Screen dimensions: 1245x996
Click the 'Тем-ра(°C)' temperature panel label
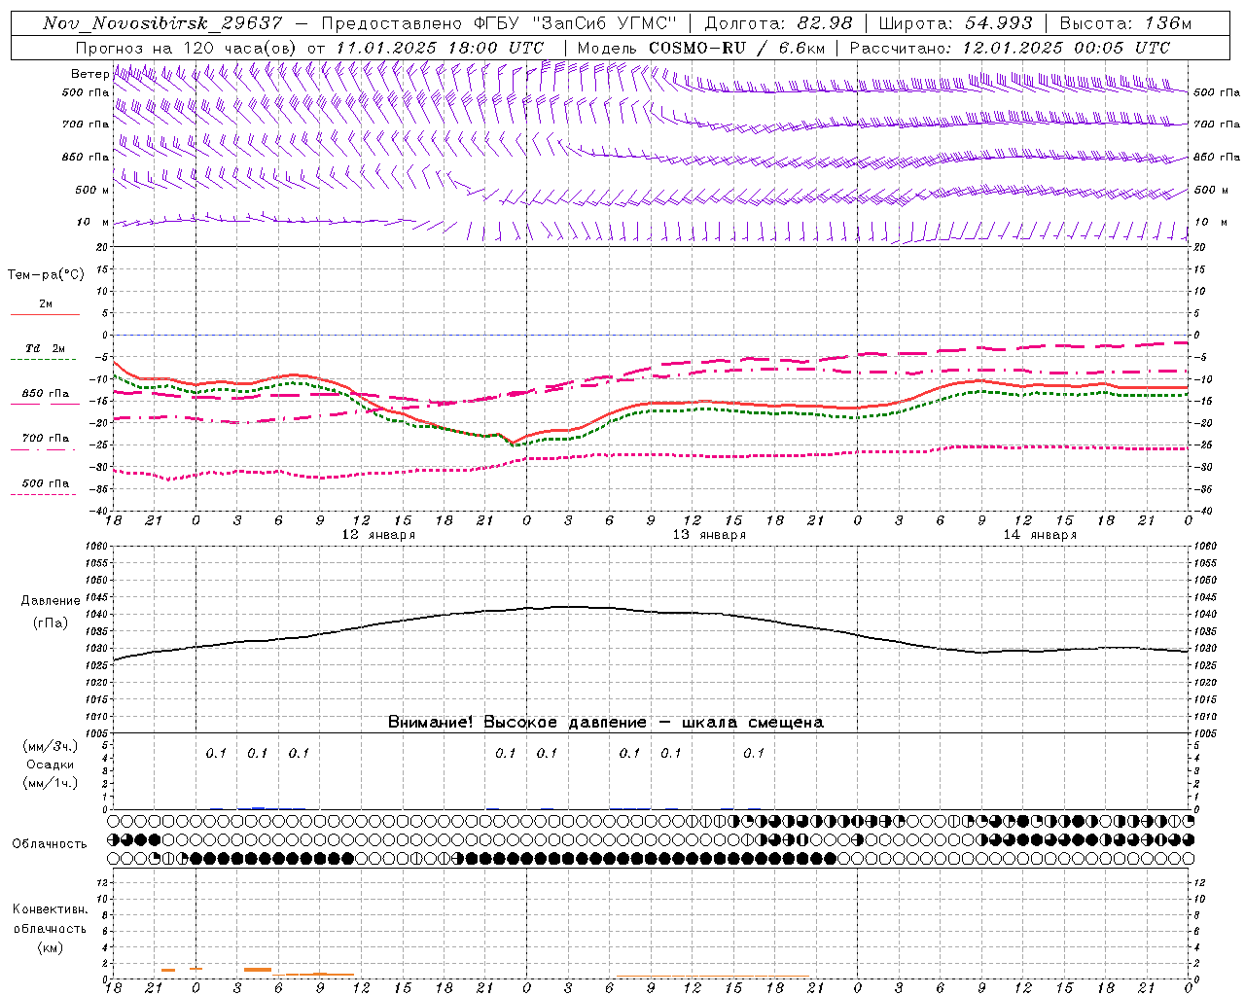click(46, 275)
